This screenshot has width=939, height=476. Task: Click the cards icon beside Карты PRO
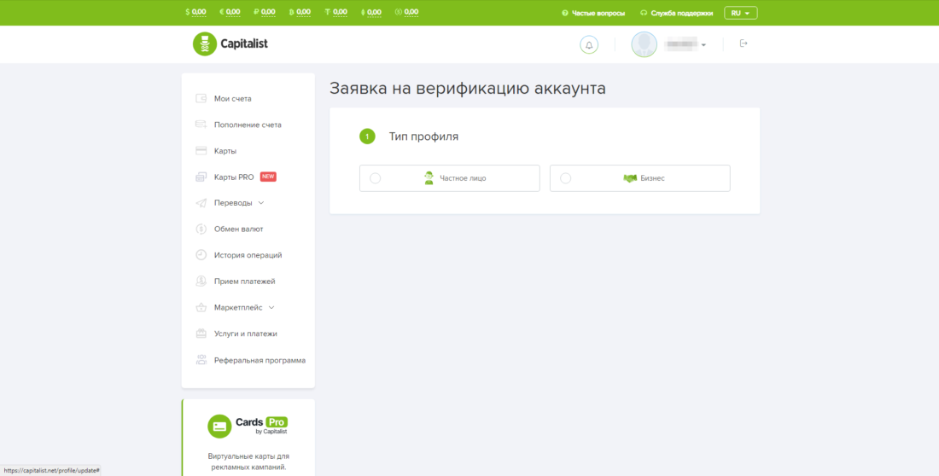201,177
